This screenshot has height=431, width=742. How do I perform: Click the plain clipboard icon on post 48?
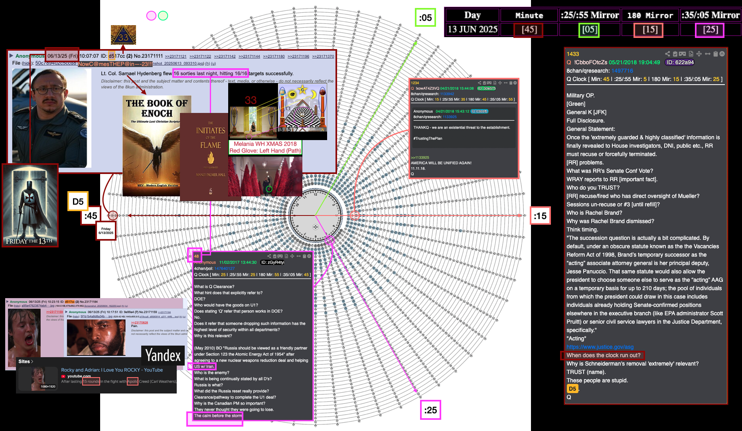click(304, 256)
